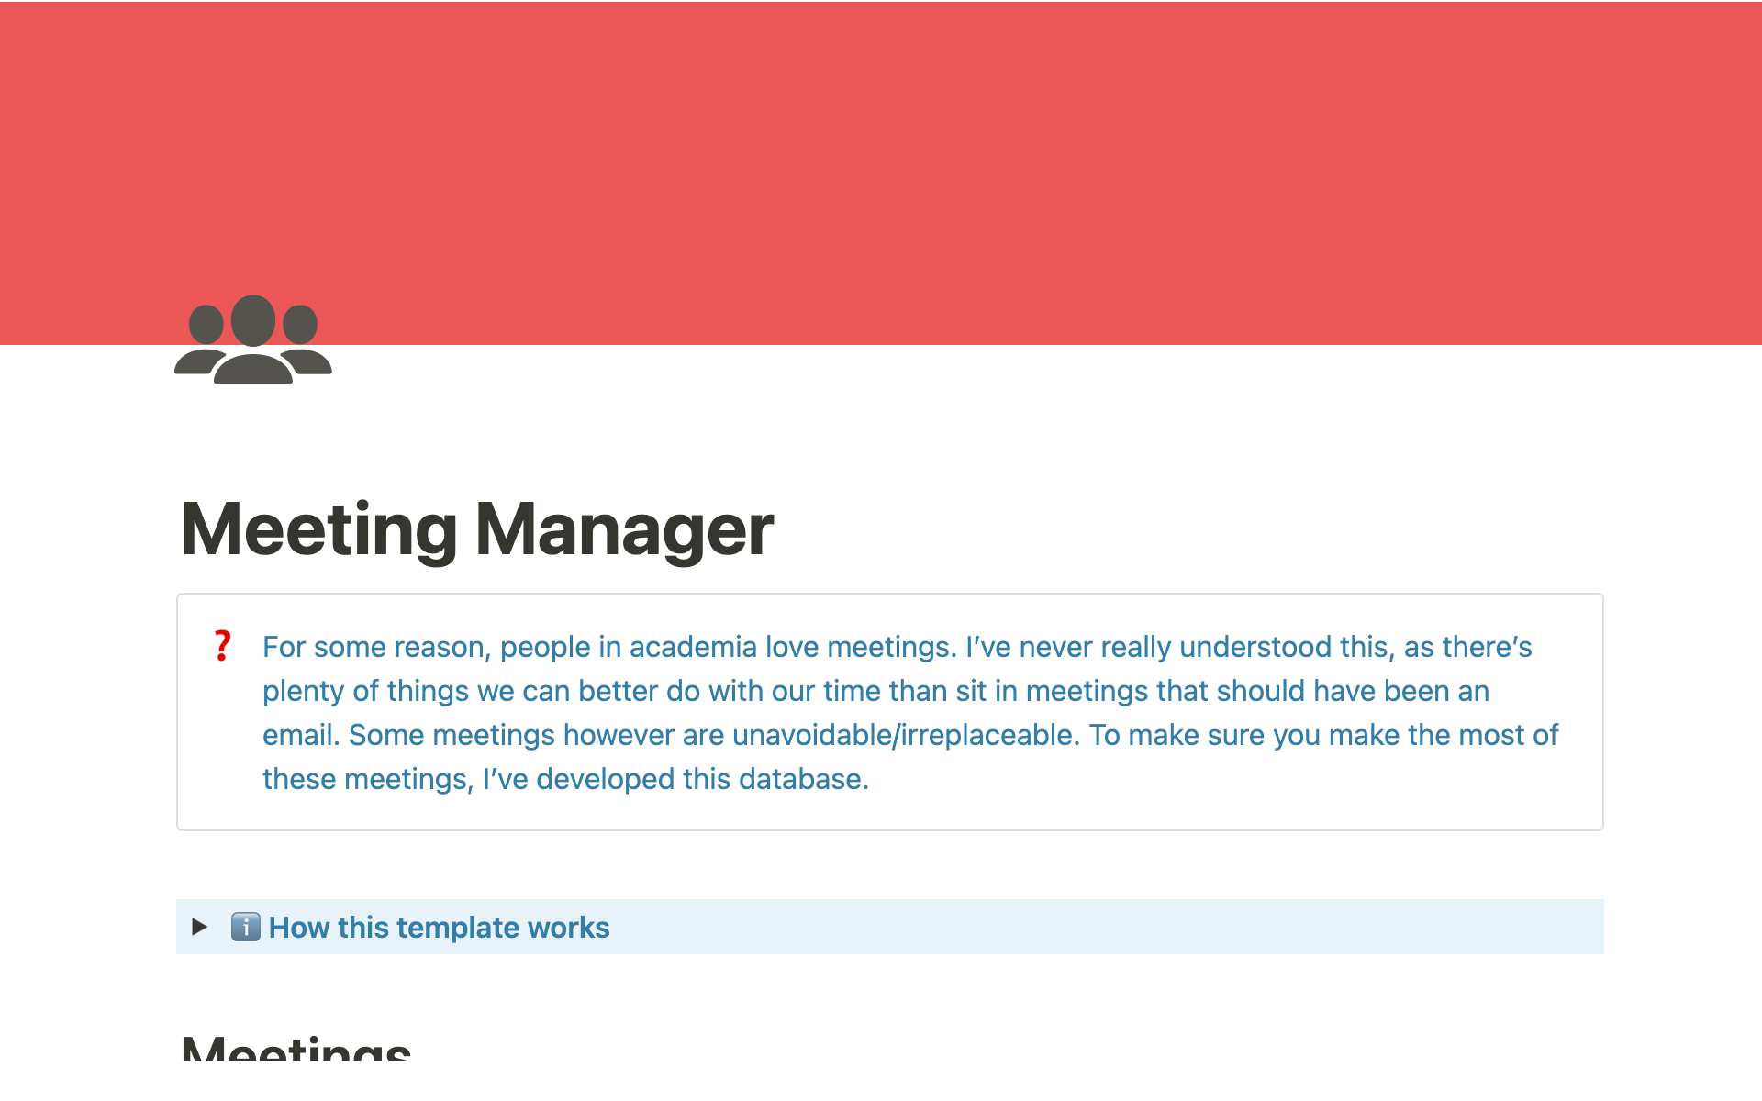Click the people group page icon

(x=253, y=339)
